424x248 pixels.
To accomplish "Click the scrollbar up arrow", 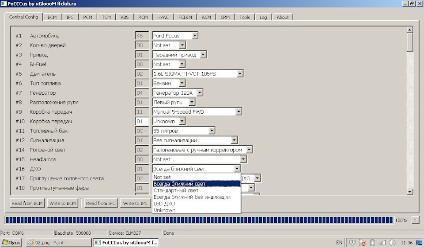I will pyautogui.click(x=410, y=30).
